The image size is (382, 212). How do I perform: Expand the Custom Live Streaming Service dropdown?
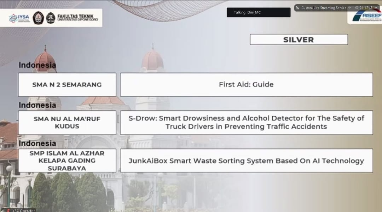[x=349, y=8]
